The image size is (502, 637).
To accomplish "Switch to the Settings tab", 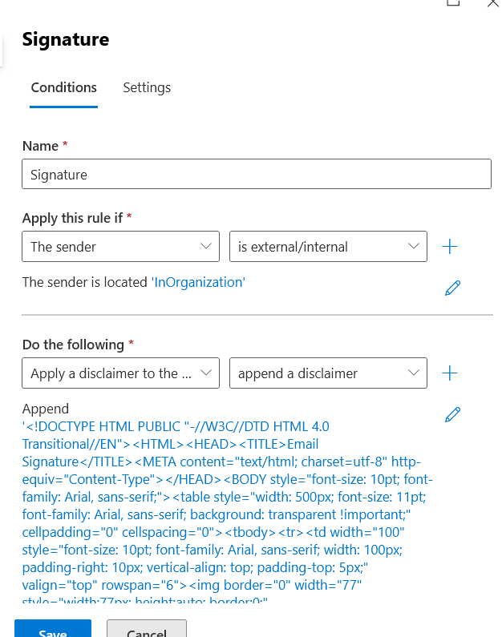I will (x=147, y=88).
